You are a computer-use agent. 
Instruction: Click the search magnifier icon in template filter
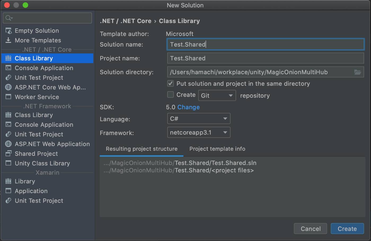pos(8,18)
